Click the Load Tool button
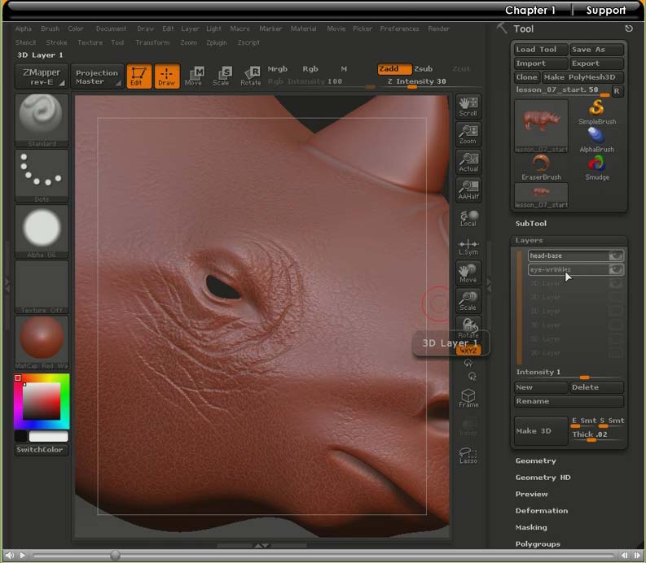 pyautogui.click(x=541, y=50)
